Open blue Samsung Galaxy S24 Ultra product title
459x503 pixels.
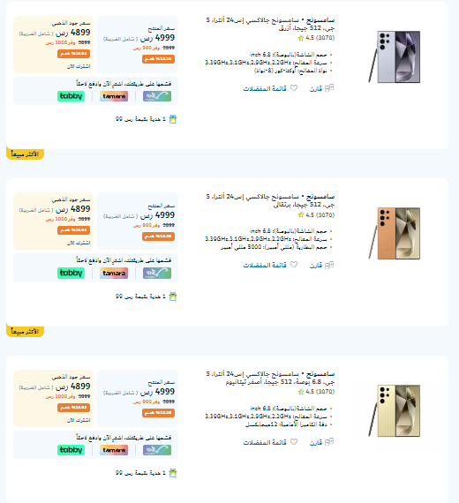pyautogui.click(x=270, y=24)
